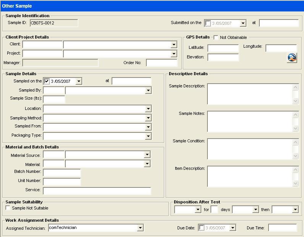Click into the Latitude field

(x=223, y=48)
